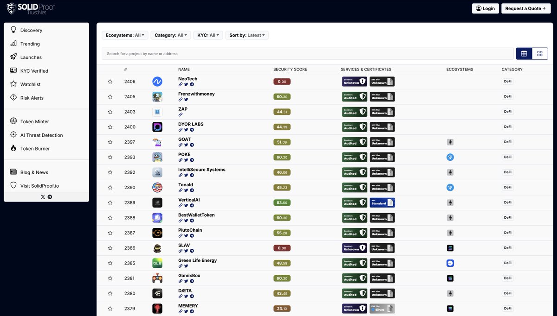Image resolution: width=557 pixels, height=316 pixels.
Task: Open the BestWalletToken project name
Action: [196, 215]
